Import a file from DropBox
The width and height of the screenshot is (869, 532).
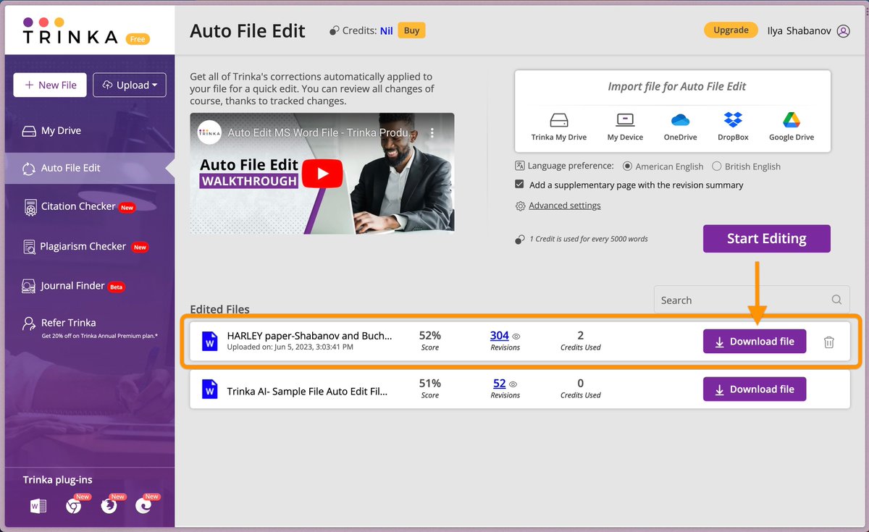[732, 124]
